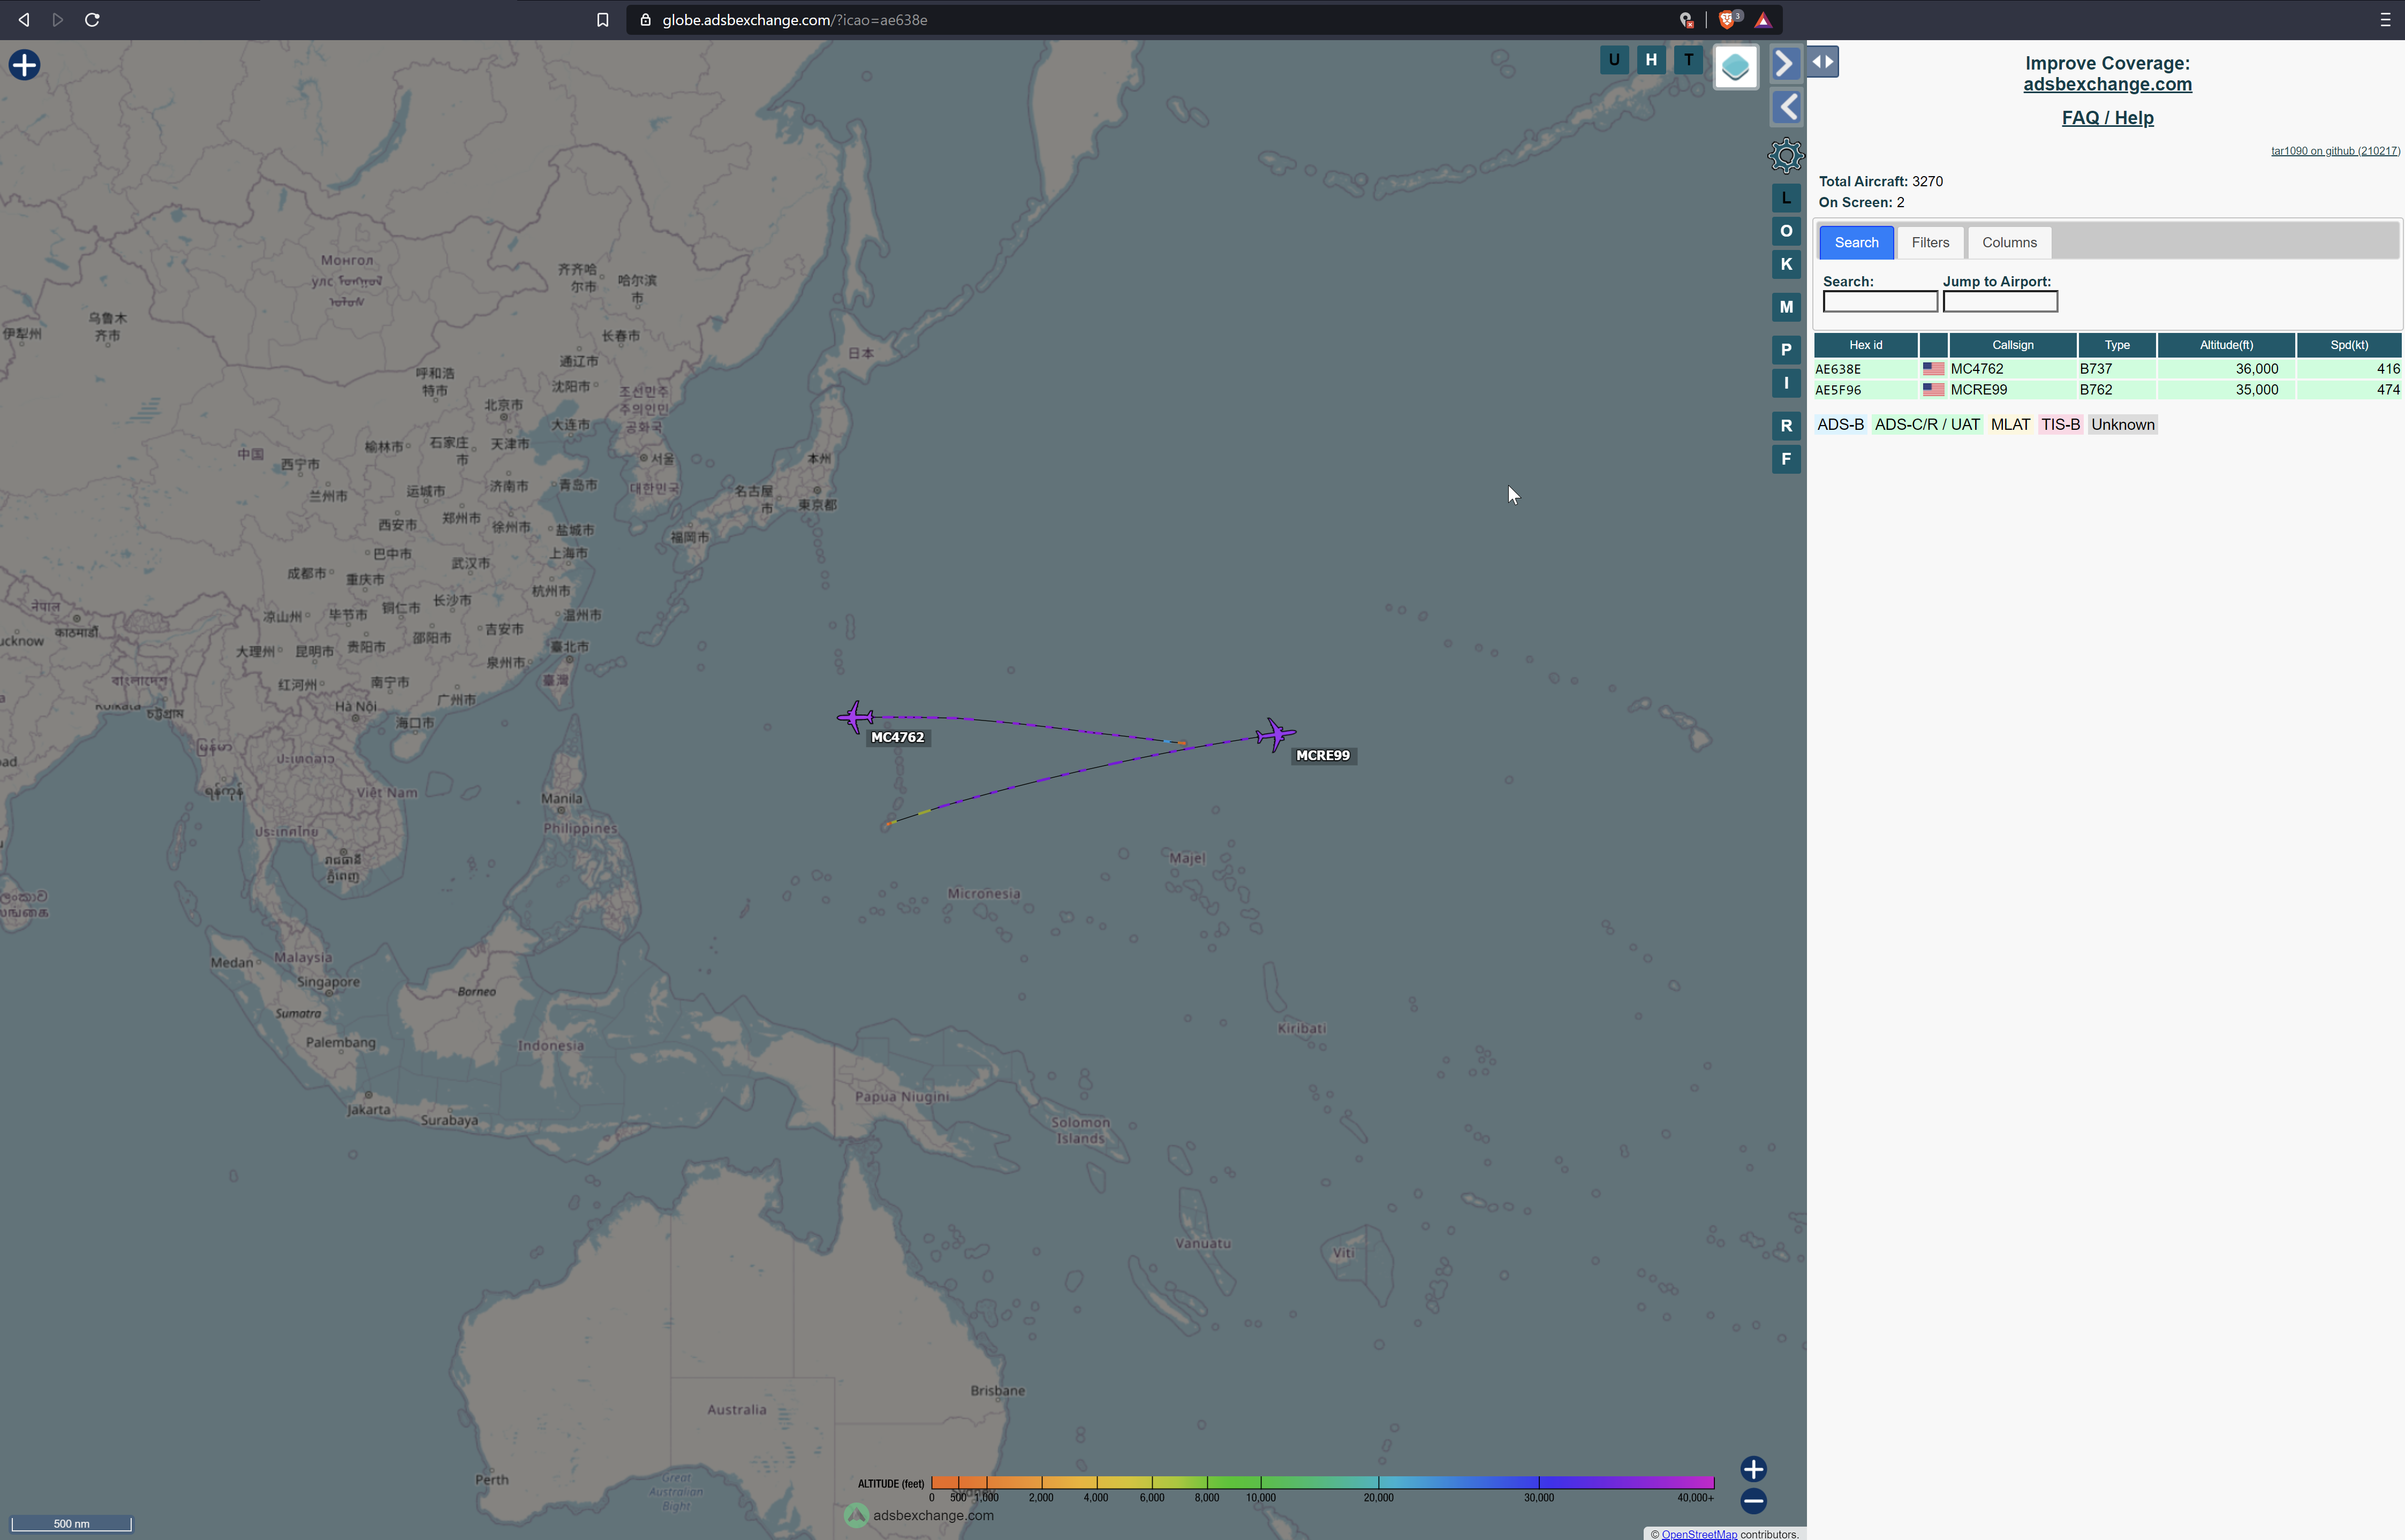Open the FAQ / Help link
This screenshot has height=1540, width=2405.
(2107, 118)
